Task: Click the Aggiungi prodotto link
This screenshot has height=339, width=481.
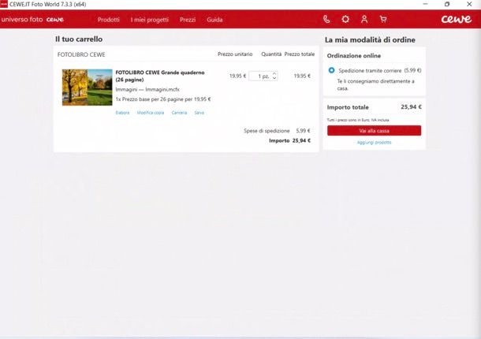Action: point(374,143)
